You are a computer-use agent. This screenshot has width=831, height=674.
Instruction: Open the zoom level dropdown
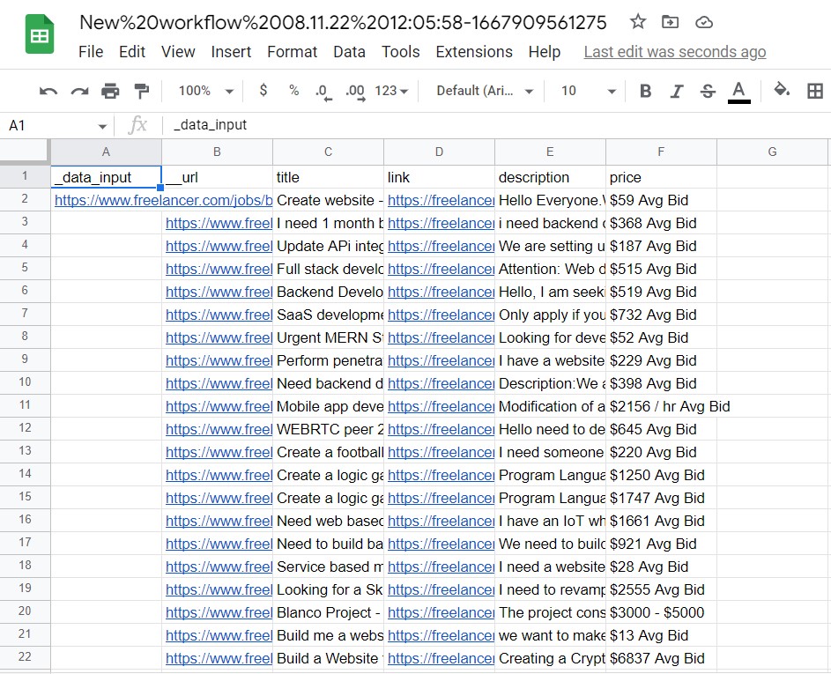(x=206, y=91)
